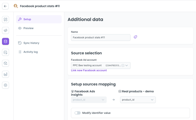Select the purple database icon in sidebar
The image size is (196, 120).
point(6,41)
